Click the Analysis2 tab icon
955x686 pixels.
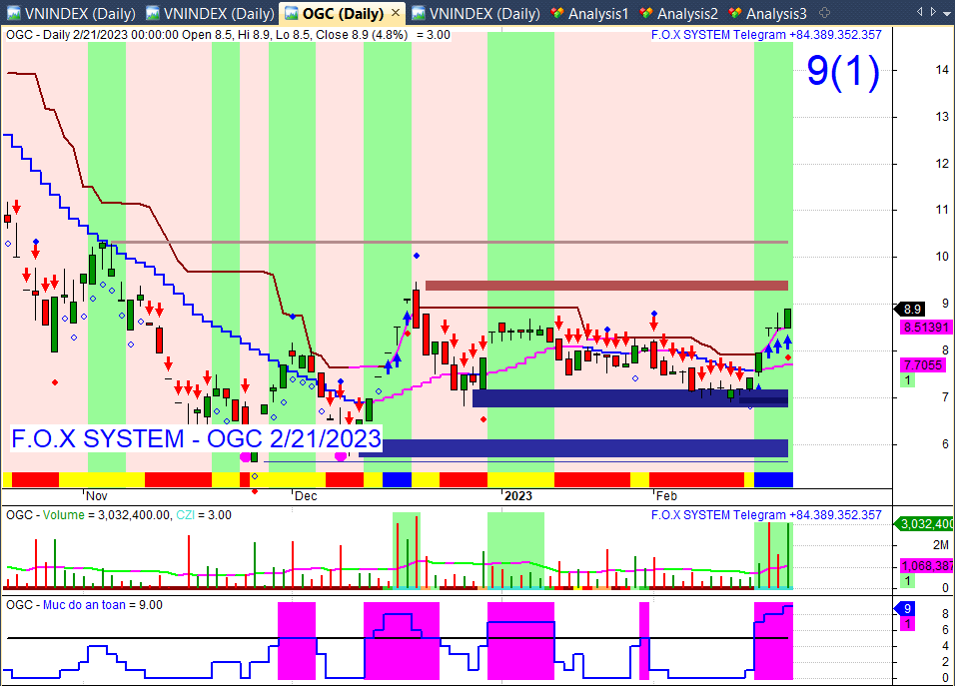click(646, 13)
